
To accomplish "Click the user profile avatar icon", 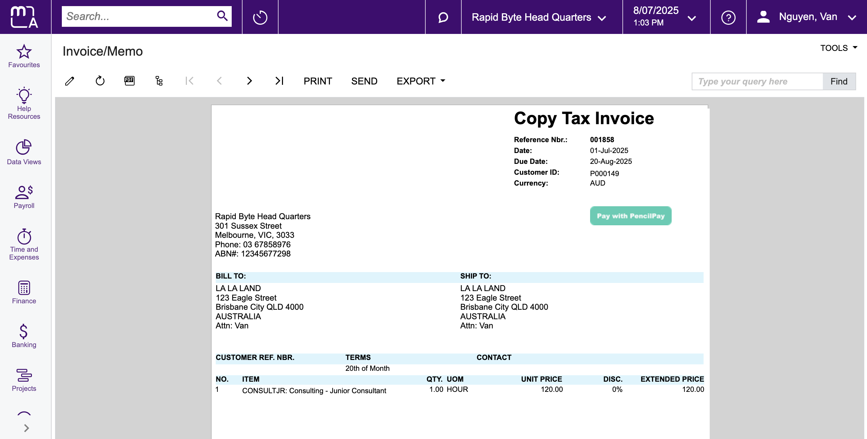I will 763,17.
